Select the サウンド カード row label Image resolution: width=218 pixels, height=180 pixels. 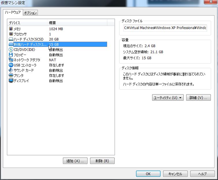(24, 70)
